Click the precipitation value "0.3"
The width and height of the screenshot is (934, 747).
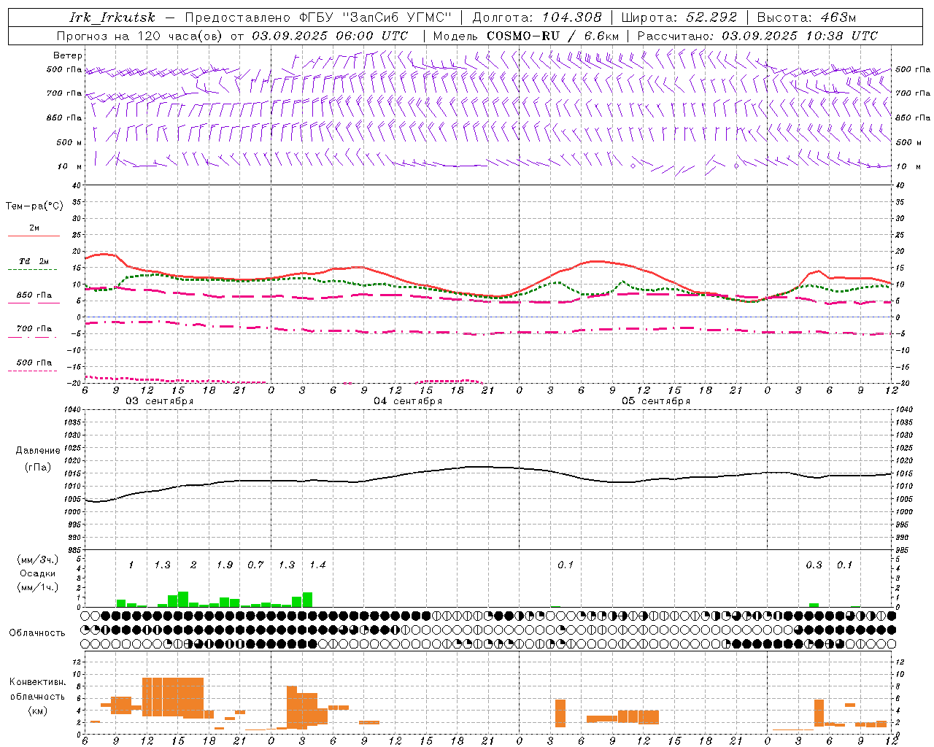[x=814, y=565]
